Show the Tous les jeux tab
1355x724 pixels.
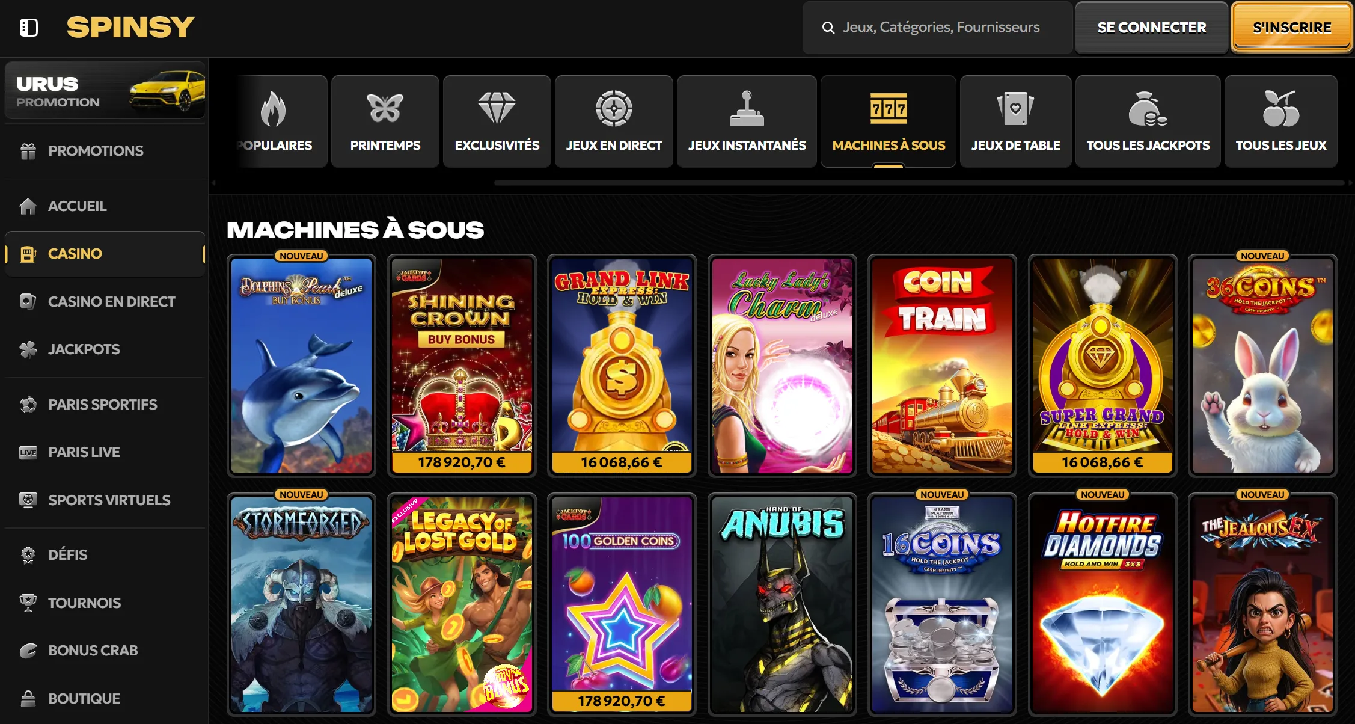(x=1281, y=121)
